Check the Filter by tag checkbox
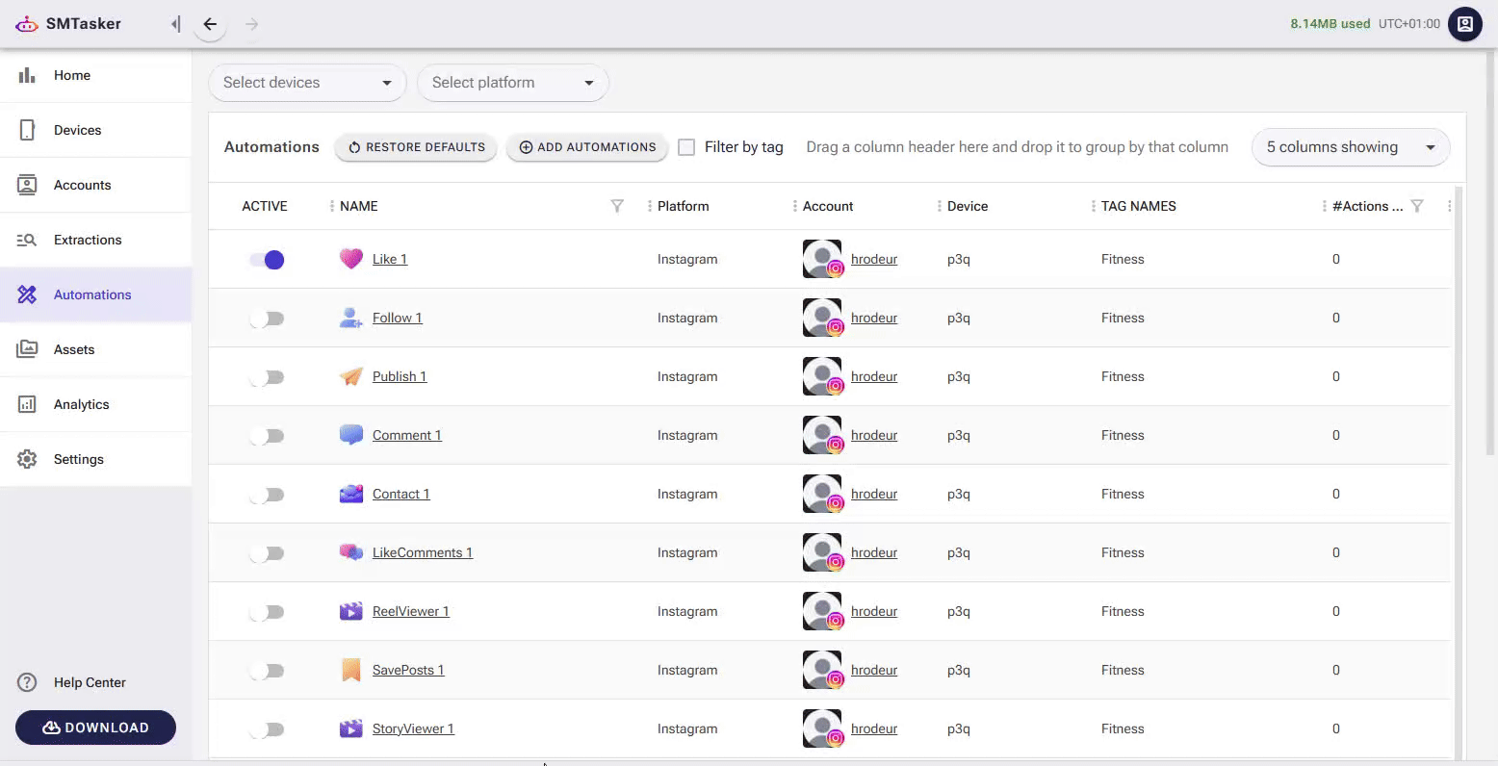 click(686, 147)
